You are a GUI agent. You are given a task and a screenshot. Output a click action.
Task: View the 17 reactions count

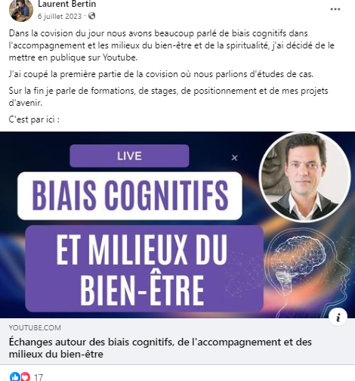39,377
